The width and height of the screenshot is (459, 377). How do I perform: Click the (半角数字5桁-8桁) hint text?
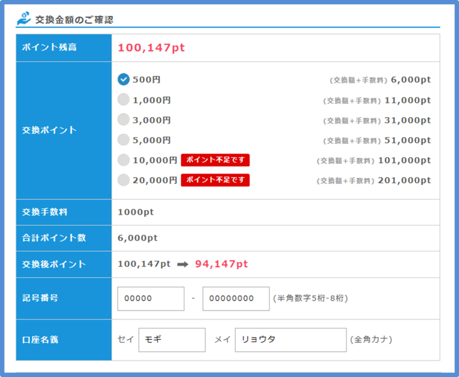pos(311,298)
